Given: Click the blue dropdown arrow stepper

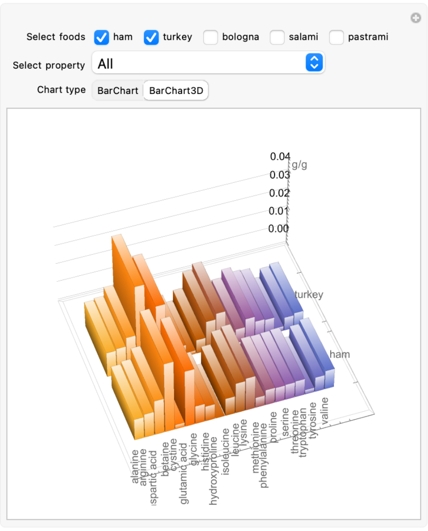Looking at the screenshot, I should pyautogui.click(x=314, y=62).
